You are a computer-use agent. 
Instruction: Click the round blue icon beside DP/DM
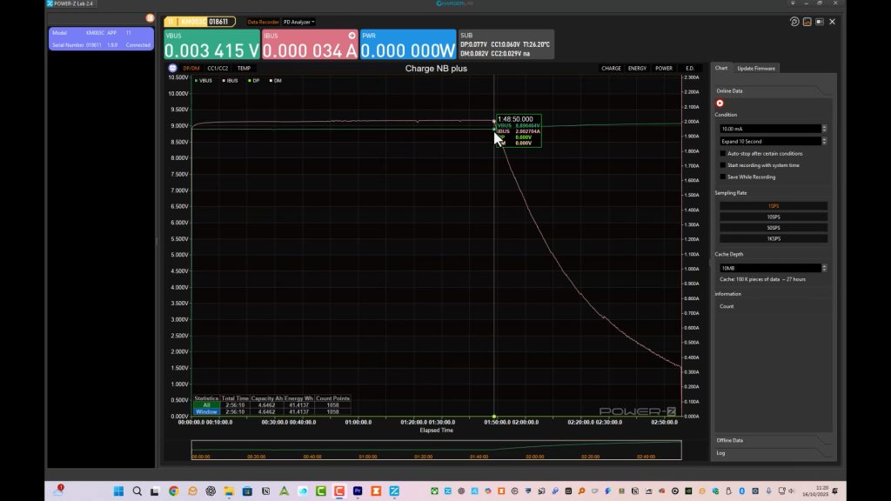[172, 68]
